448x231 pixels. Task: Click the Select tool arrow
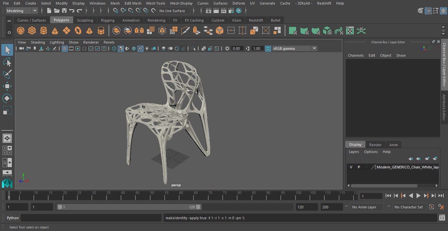[7, 50]
